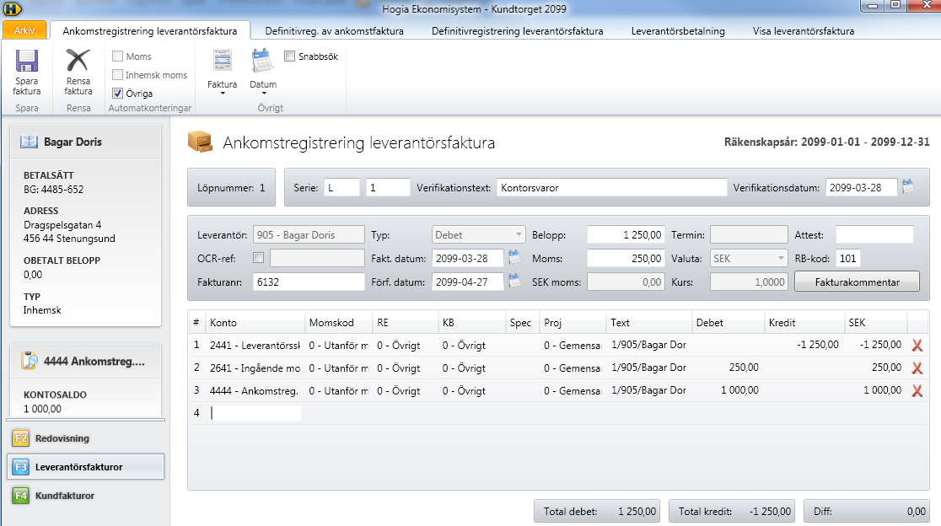Switch to Ankomstregistrering leverantörsfaktura tab
Image resolution: width=941 pixels, height=526 pixels.
(150, 31)
